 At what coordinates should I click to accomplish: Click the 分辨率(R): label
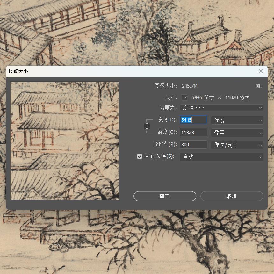pyautogui.click(x=165, y=145)
